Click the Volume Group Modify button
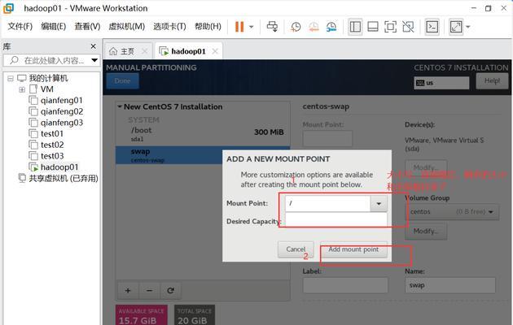 [x=426, y=232]
